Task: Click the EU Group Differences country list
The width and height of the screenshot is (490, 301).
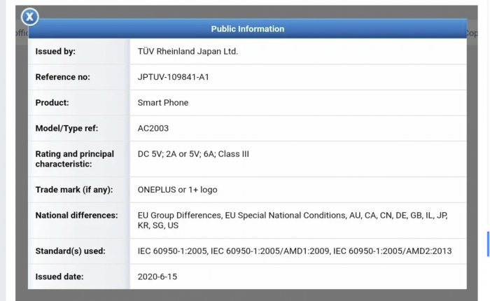Action: pyautogui.click(x=292, y=220)
